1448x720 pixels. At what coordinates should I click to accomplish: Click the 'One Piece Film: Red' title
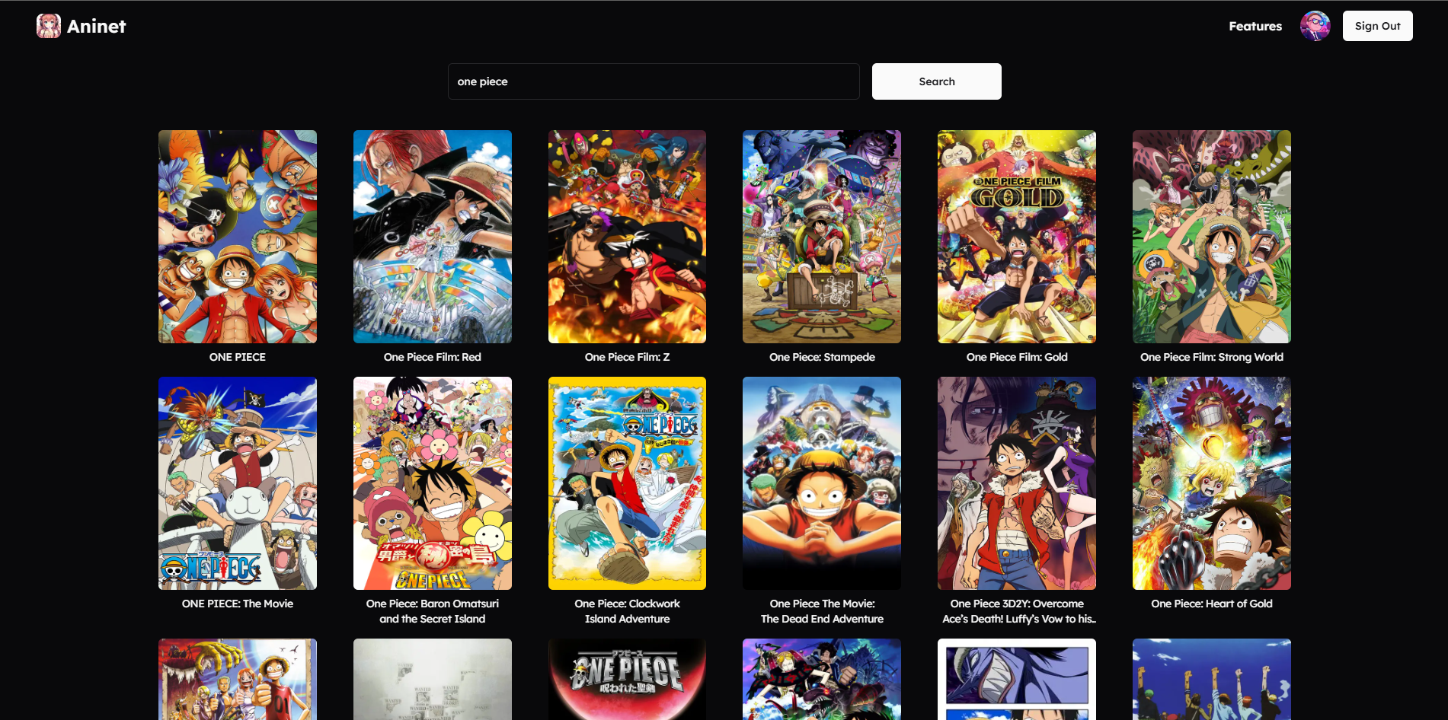pos(433,357)
